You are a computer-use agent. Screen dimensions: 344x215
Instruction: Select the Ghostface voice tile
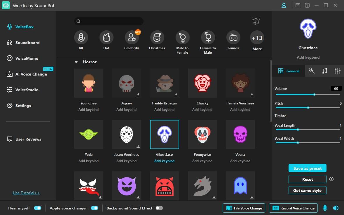(165, 134)
